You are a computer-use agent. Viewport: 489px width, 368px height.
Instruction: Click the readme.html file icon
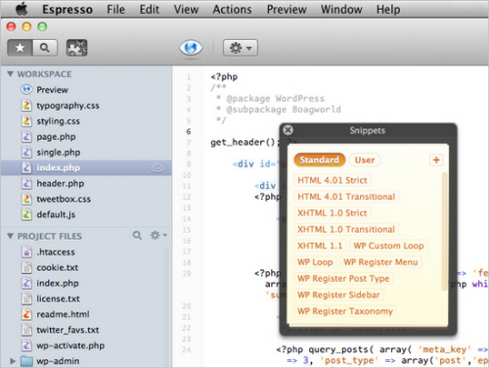coord(26,314)
